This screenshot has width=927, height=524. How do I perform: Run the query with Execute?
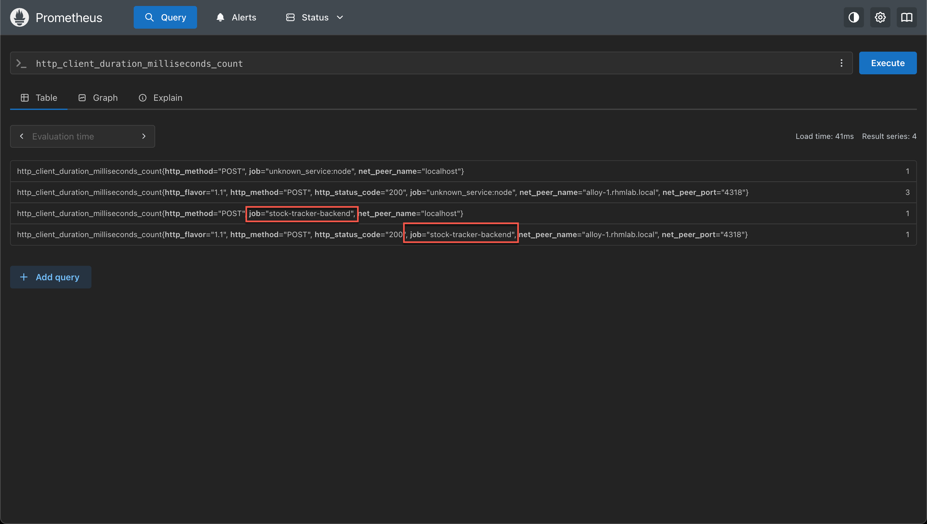(888, 63)
